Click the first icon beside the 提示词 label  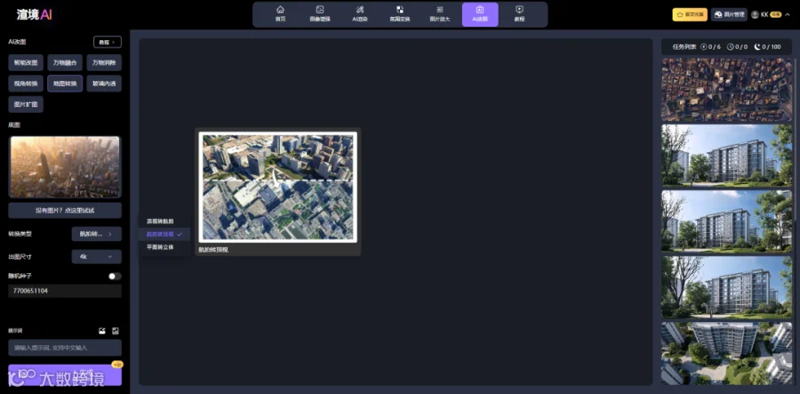[x=102, y=331]
